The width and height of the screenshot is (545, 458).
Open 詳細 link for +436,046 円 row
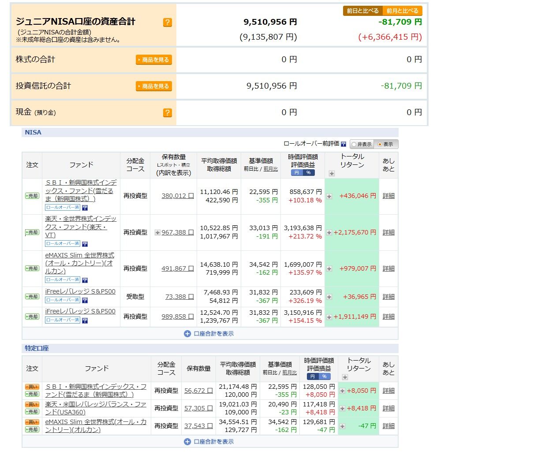tap(388, 196)
